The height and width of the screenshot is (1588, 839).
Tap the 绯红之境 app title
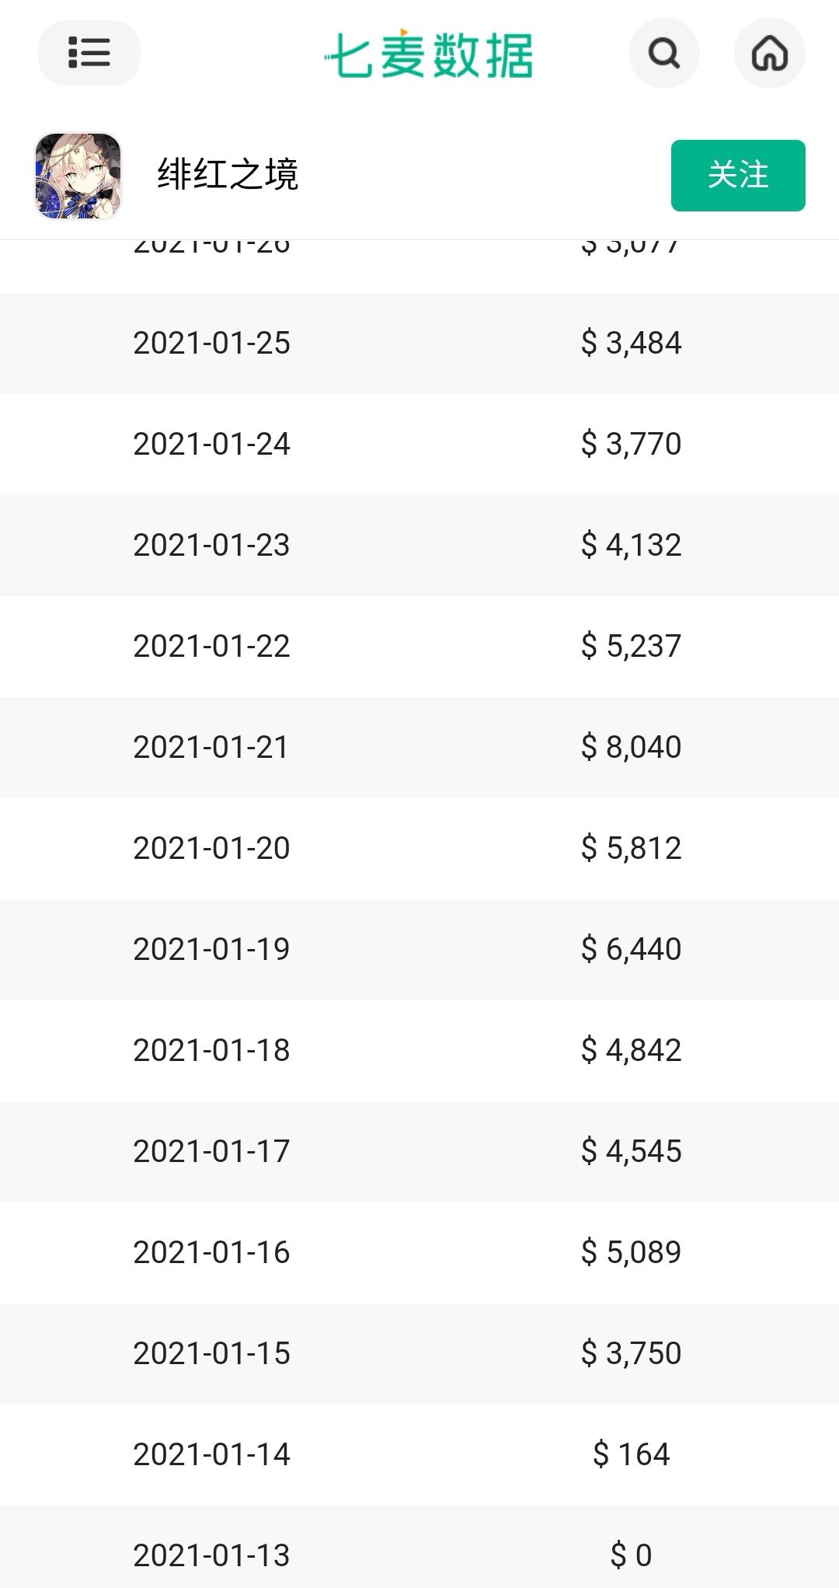[228, 174]
